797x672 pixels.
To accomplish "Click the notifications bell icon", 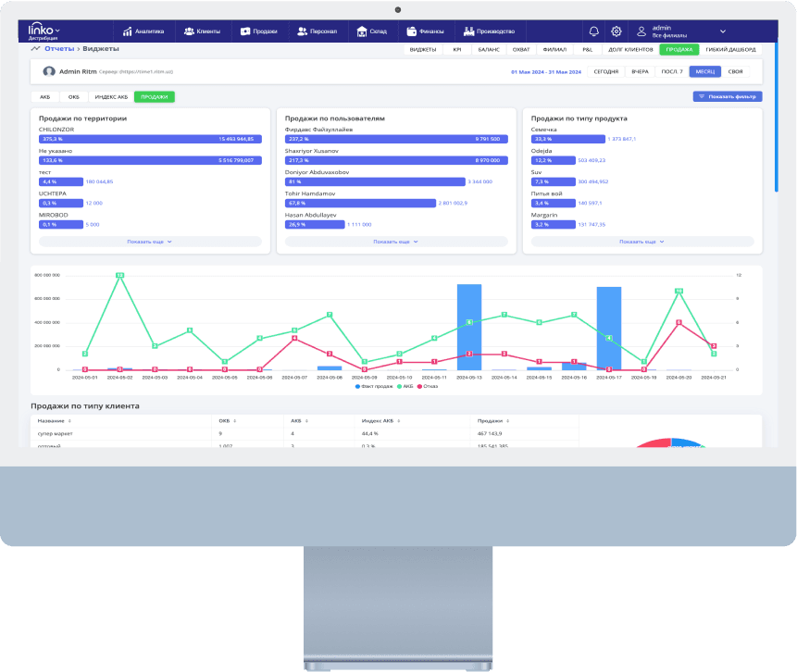I will (x=593, y=31).
